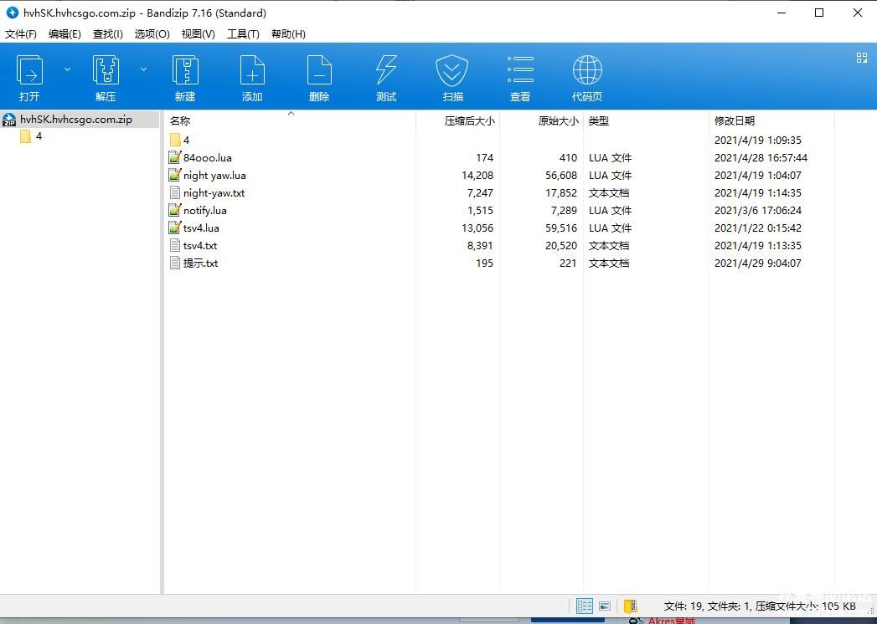Open the 编辑(E) menu
The height and width of the screenshot is (624, 877).
64,34
